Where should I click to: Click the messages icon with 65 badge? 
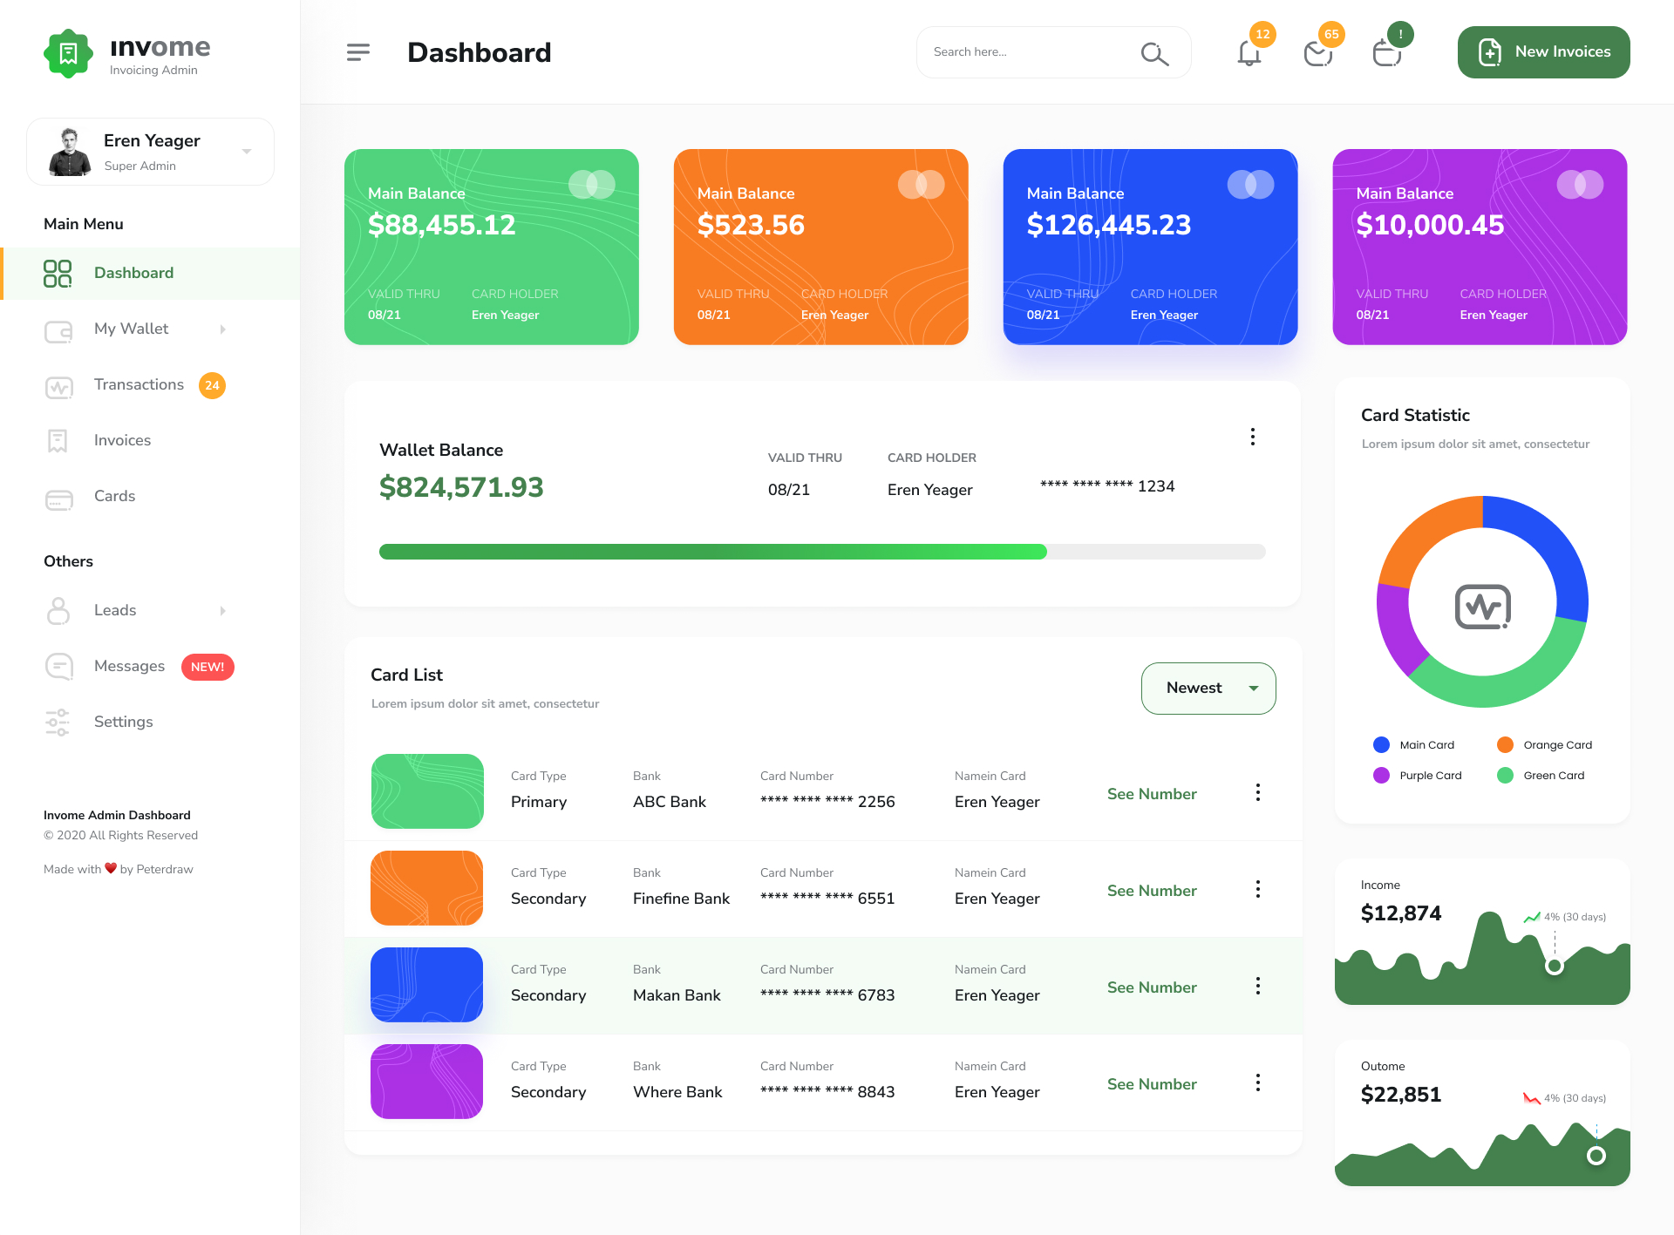point(1318,53)
